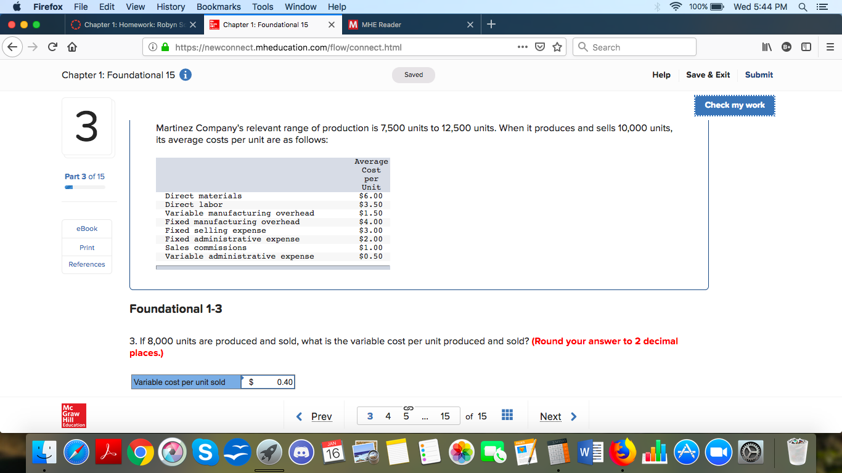Open Launchpad rocket in the Dock
842x473 pixels.
[x=269, y=453]
